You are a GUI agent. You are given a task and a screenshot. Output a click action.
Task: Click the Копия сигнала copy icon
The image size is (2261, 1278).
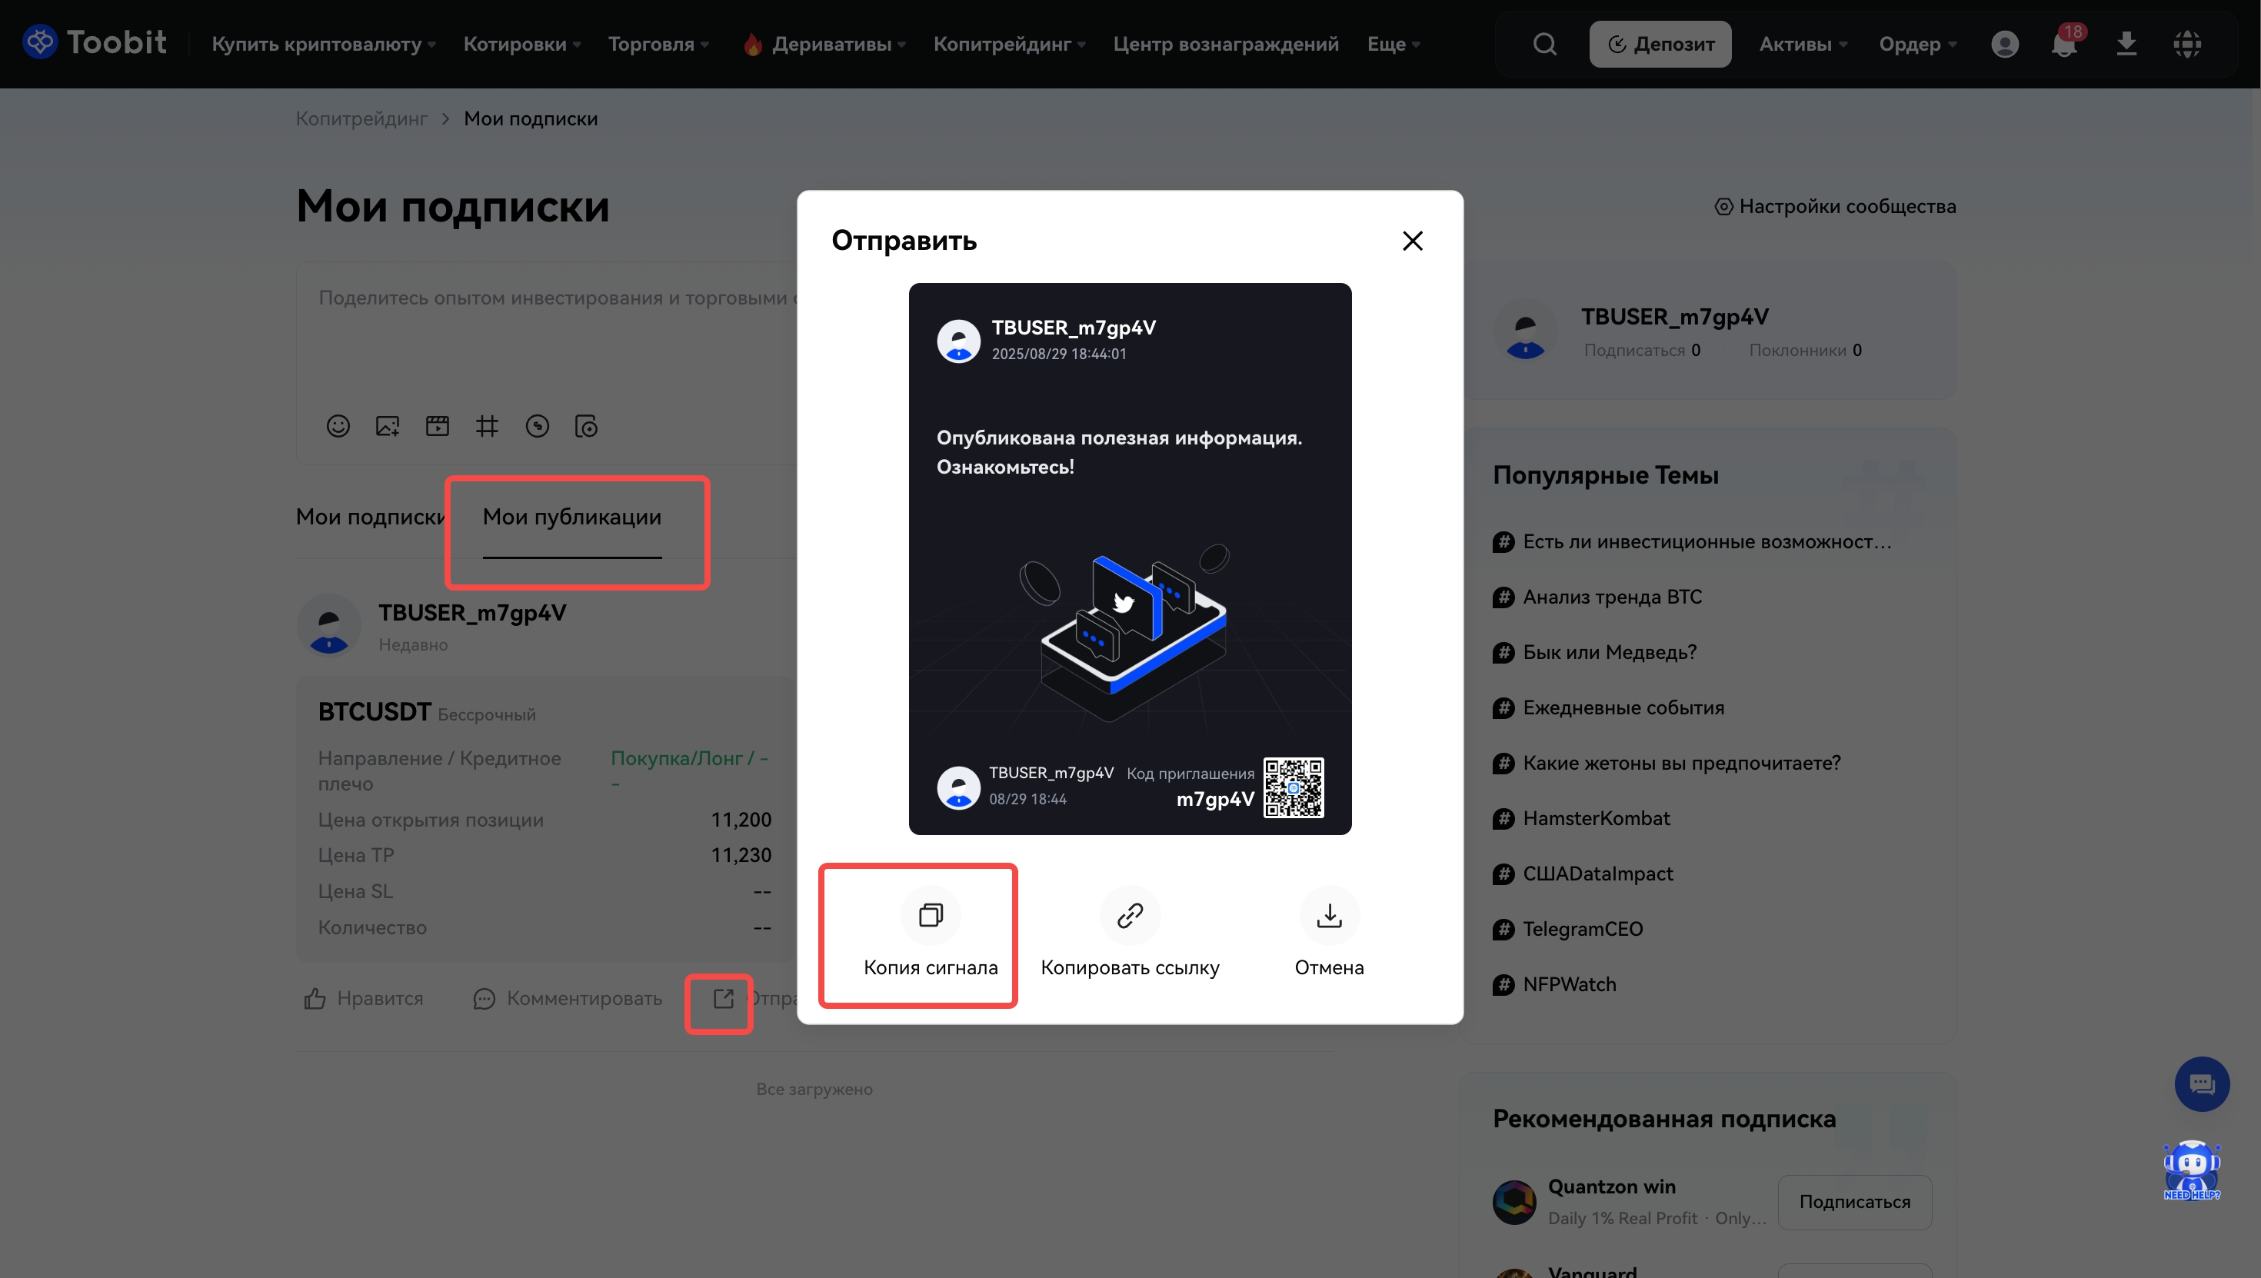point(931,916)
